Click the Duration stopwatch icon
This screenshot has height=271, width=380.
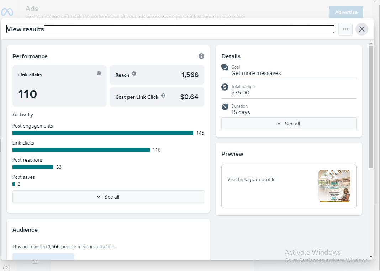pos(225,107)
